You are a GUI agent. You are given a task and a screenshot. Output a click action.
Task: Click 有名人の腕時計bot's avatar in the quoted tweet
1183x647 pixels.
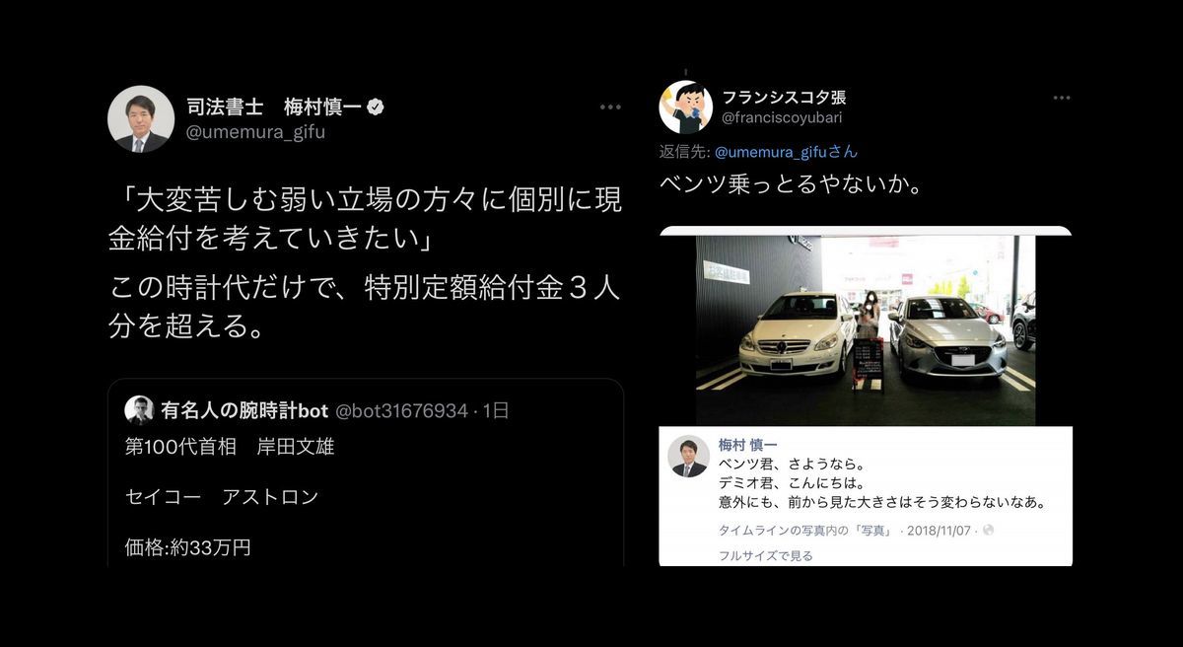(x=139, y=409)
